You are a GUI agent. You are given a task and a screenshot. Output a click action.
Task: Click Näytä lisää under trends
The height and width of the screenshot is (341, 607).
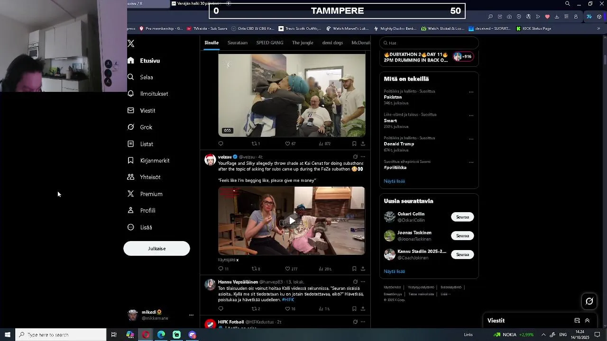pyautogui.click(x=394, y=181)
